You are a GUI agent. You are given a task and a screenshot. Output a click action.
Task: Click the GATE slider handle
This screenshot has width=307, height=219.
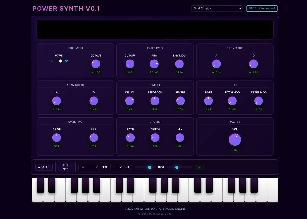[150, 167]
